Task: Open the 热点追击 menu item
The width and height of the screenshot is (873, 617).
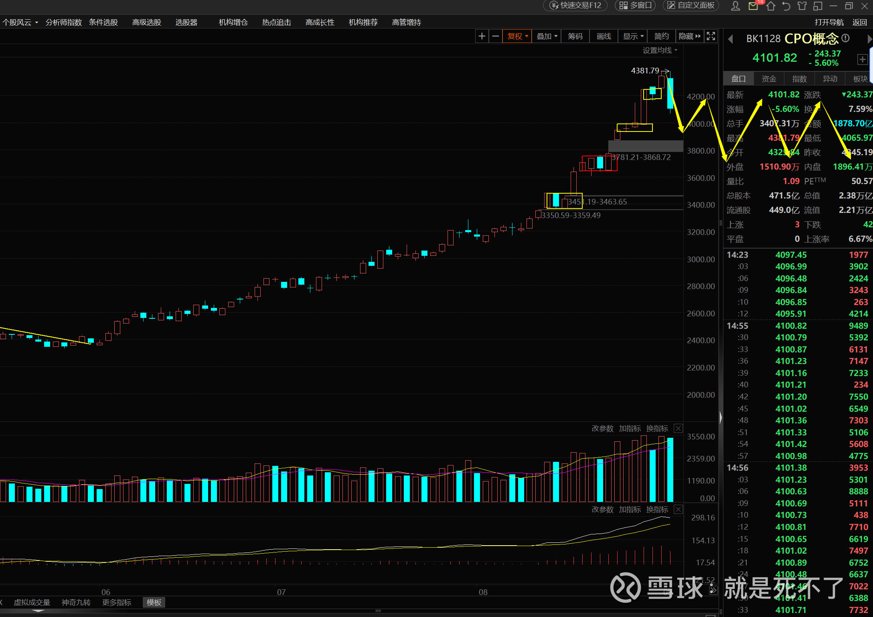Action: coord(276,22)
